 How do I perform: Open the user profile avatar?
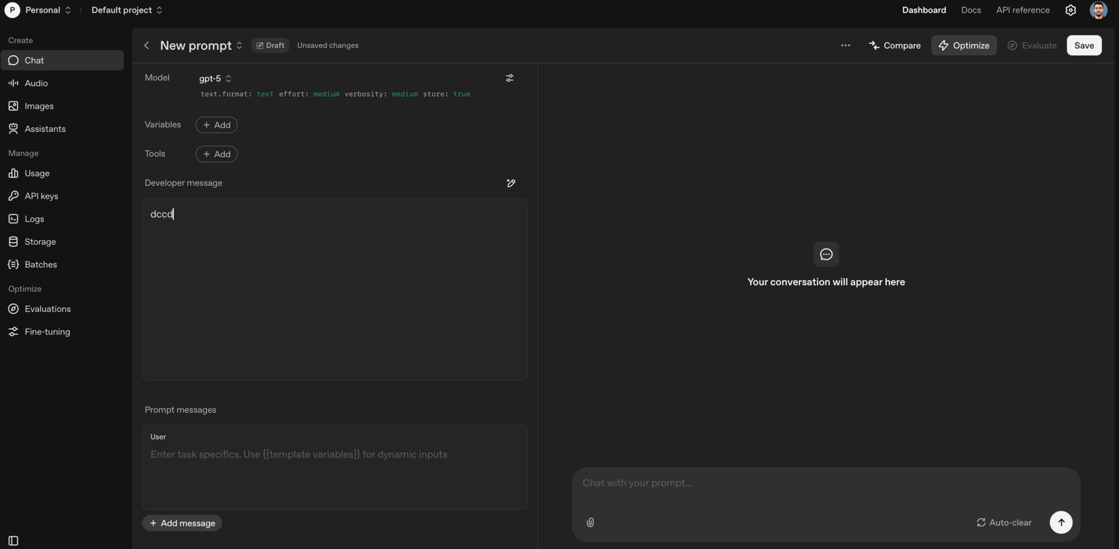coord(1099,10)
